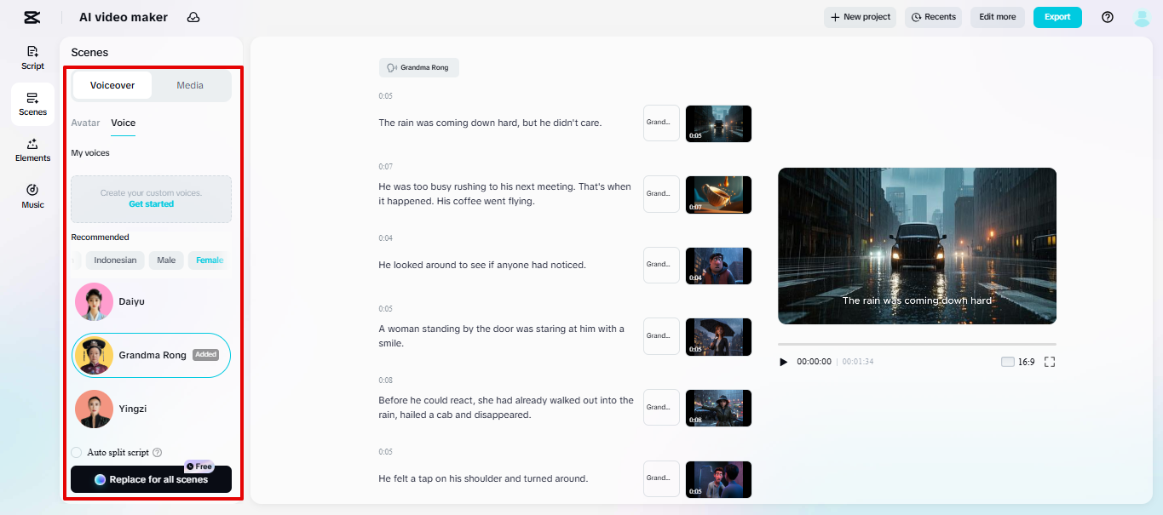This screenshot has width=1163, height=515.
Task: Play the video preview
Action: coord(784,362)
